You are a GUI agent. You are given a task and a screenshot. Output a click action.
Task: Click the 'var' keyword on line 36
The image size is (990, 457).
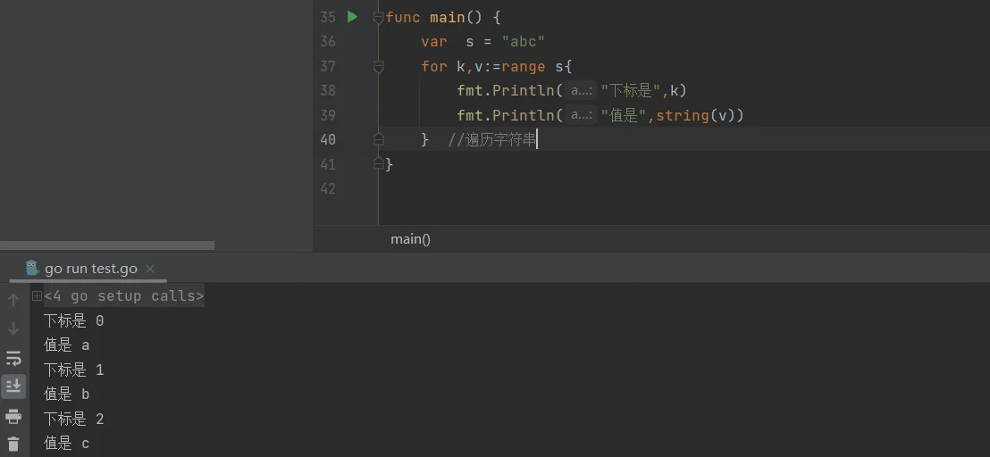click(434, 42)
